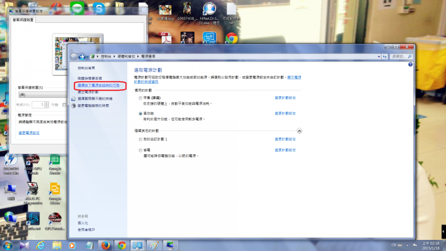Open 變更計劃設定 for the 高效能 plan
Image resolution: width=446 pixels, height=251 pixels.
point(285,113)
